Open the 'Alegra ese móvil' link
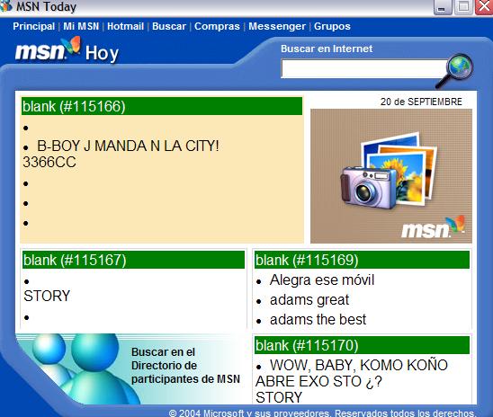Screen dimensions: 493x417 (x=322, y=280)
